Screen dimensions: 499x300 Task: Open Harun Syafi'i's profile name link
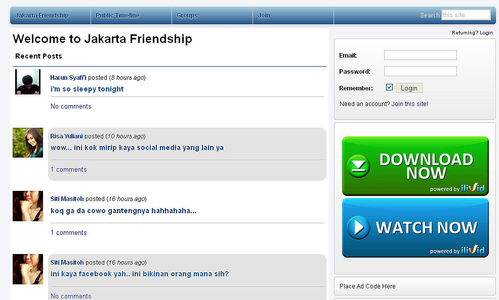(x=68, y=78)
